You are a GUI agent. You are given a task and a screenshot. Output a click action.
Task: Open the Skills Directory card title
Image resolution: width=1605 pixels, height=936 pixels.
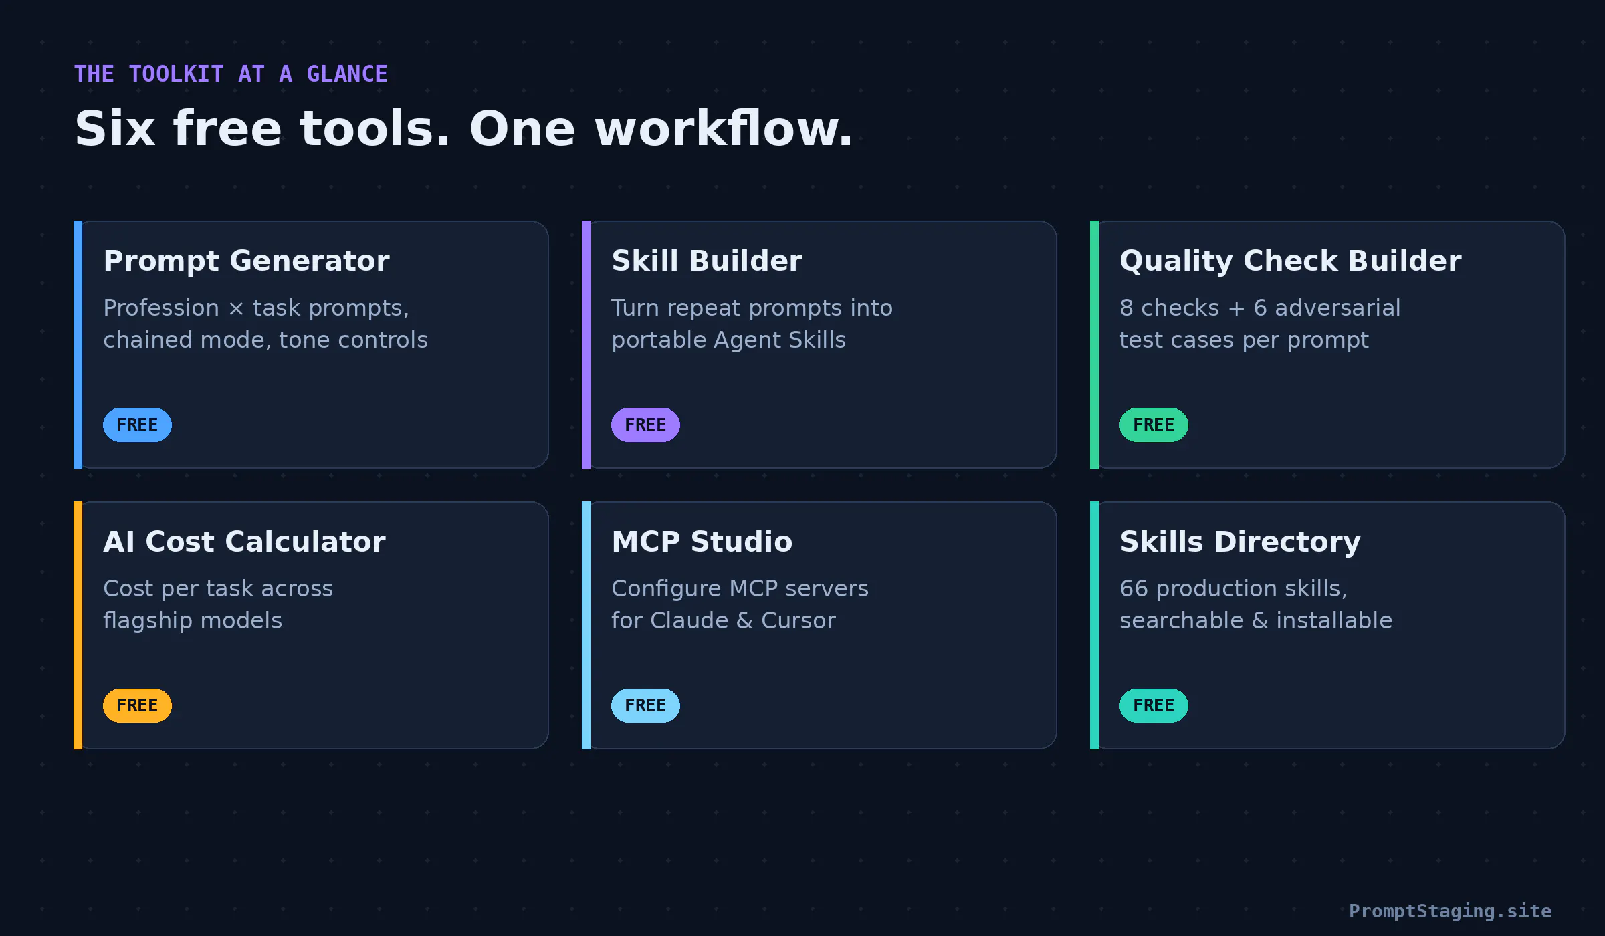(x=1241, y=542)
